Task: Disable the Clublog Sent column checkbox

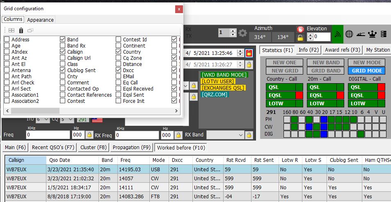Action: pyautogui.click(x=63, y=70)
